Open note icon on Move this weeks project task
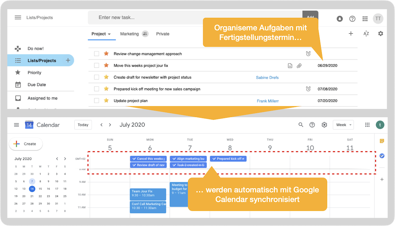395x226 pixels. (290, 66)
